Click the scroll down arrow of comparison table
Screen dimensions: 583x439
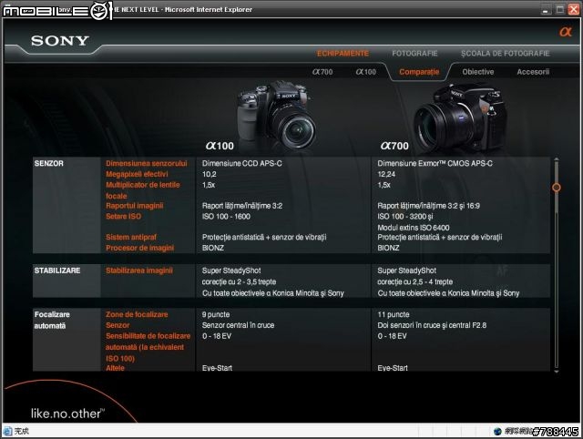point(557,371)
